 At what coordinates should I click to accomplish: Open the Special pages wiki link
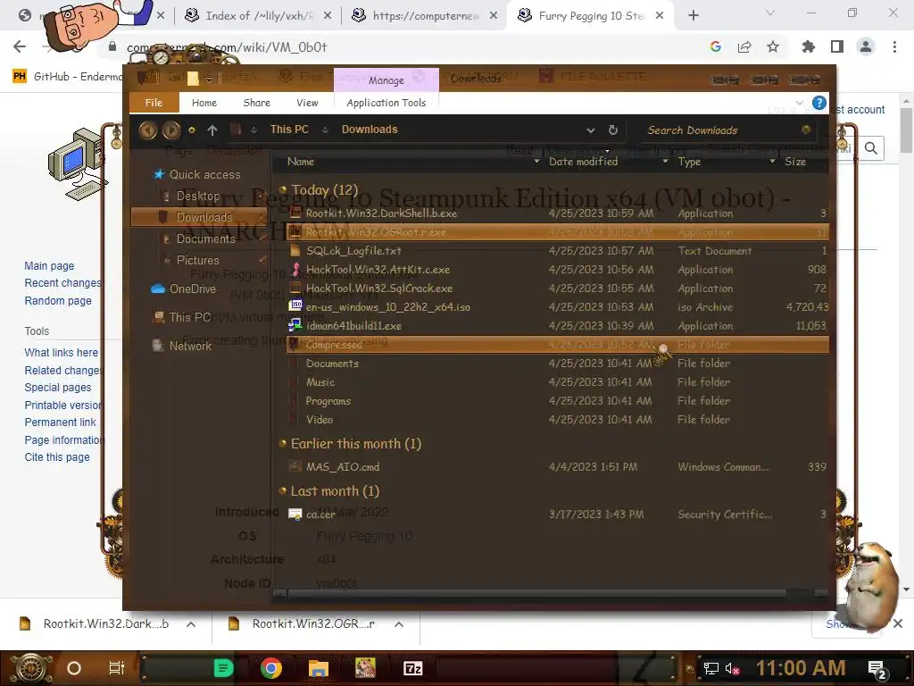58,388
